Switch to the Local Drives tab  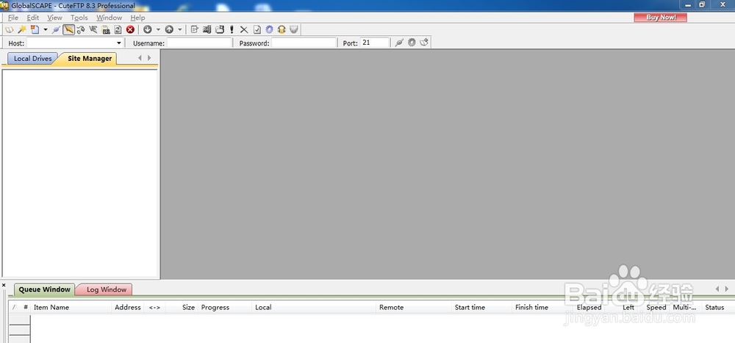point(32,59)
